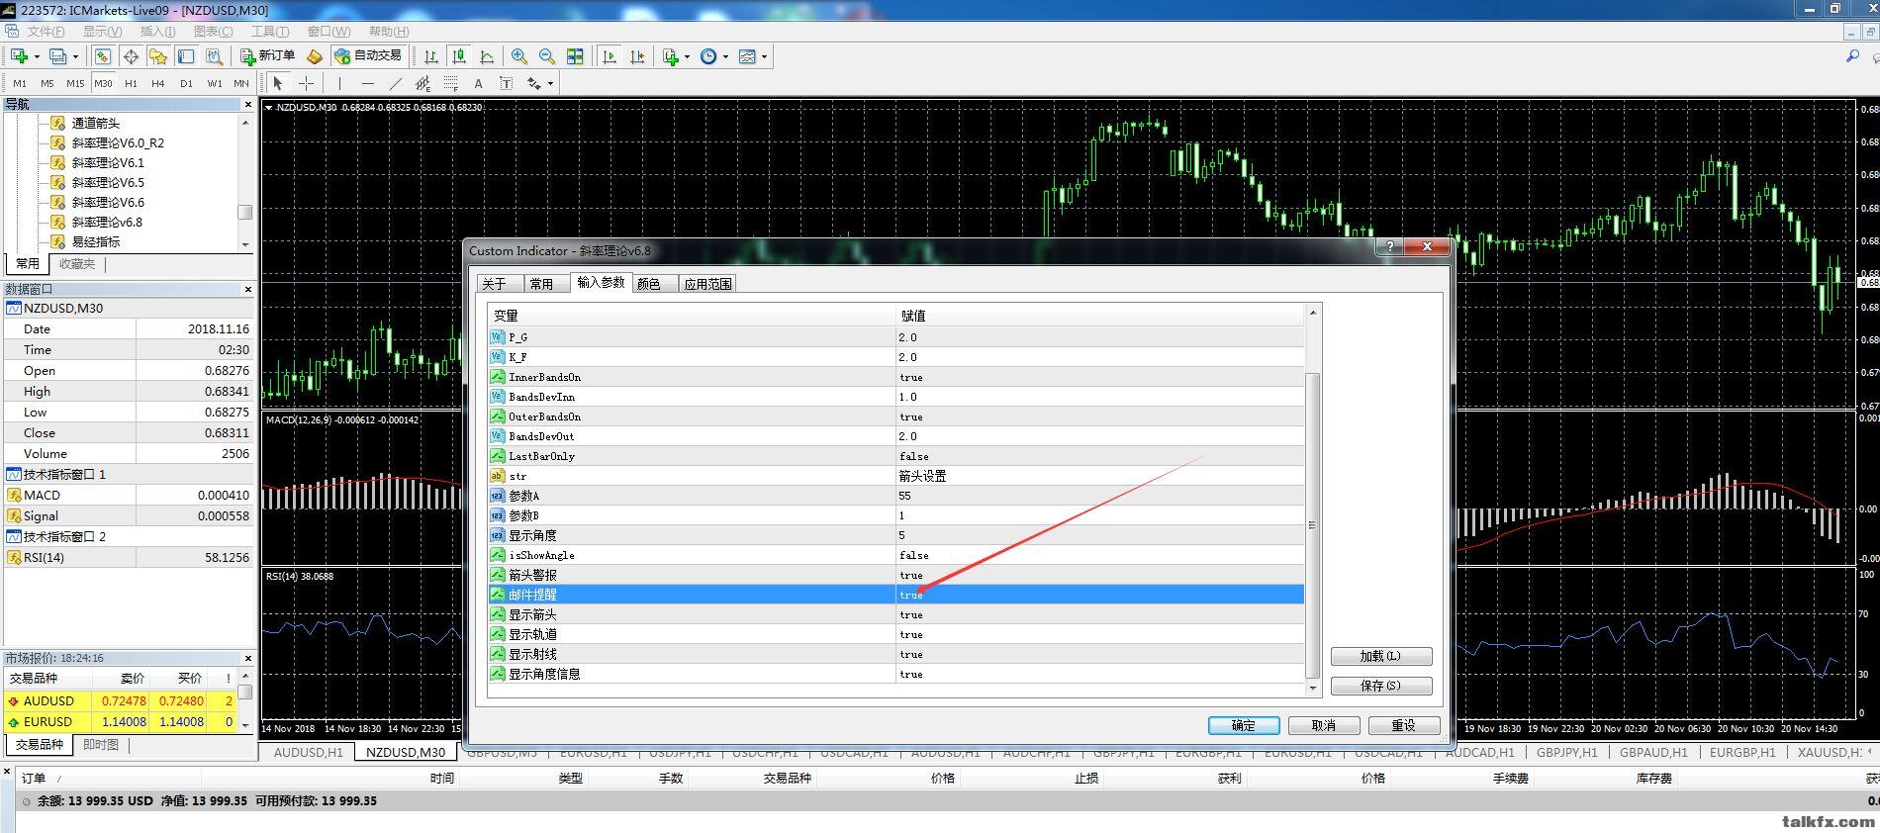Viewport: 1880px width, 833px height.
Task: Select the Fibonacci retracement tool
Action: click(450, 83)
